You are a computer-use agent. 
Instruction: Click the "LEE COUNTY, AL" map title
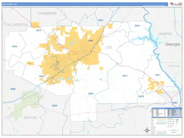(x=9, y=4)
